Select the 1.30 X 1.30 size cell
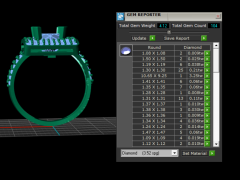 [x=153, y=70]
